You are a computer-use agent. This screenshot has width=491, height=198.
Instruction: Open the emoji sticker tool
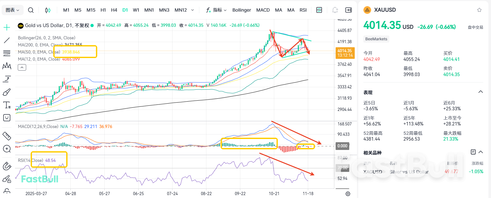pyautogui.click(x=7, y=117)
